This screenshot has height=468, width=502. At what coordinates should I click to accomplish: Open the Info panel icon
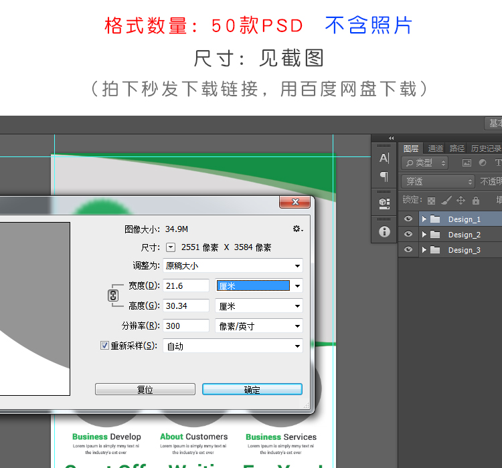tap(384, 231)
